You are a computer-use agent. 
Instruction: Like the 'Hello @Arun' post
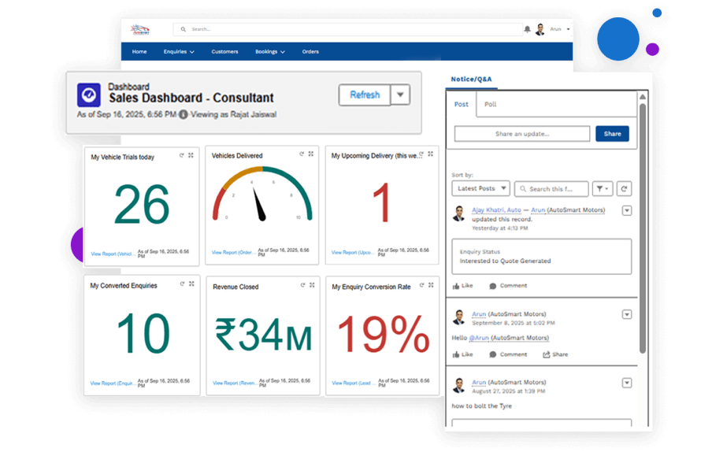[x=462, y=354]
